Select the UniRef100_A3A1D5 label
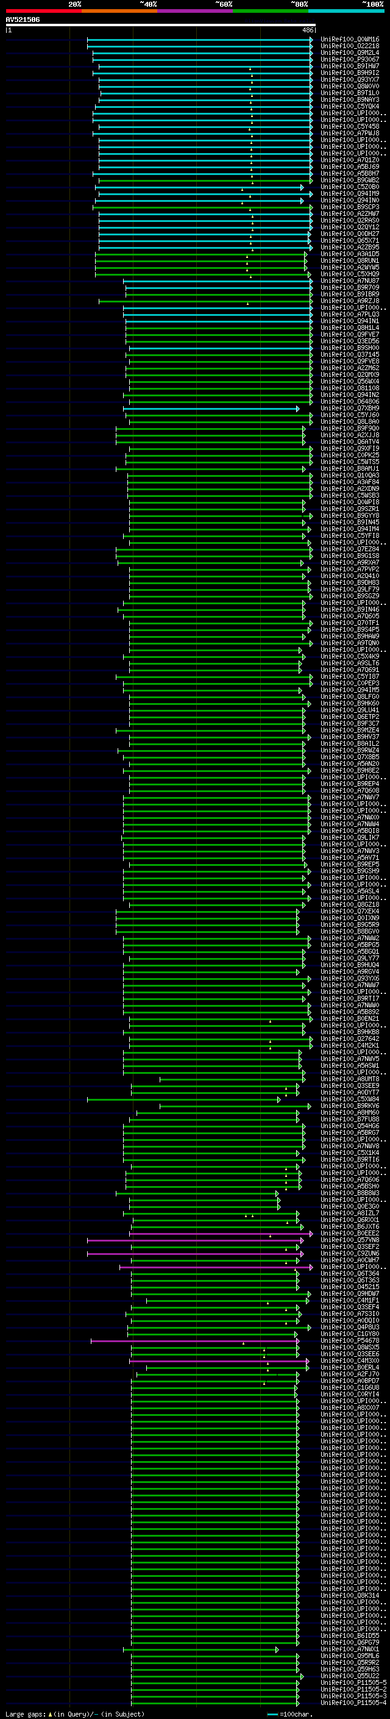Image resolution: width=390 pixels, height=1719 pixels. (350, 254)
